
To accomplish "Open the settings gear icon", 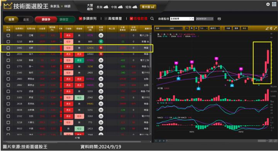I will pyautogui.click(x=268, y=4).
